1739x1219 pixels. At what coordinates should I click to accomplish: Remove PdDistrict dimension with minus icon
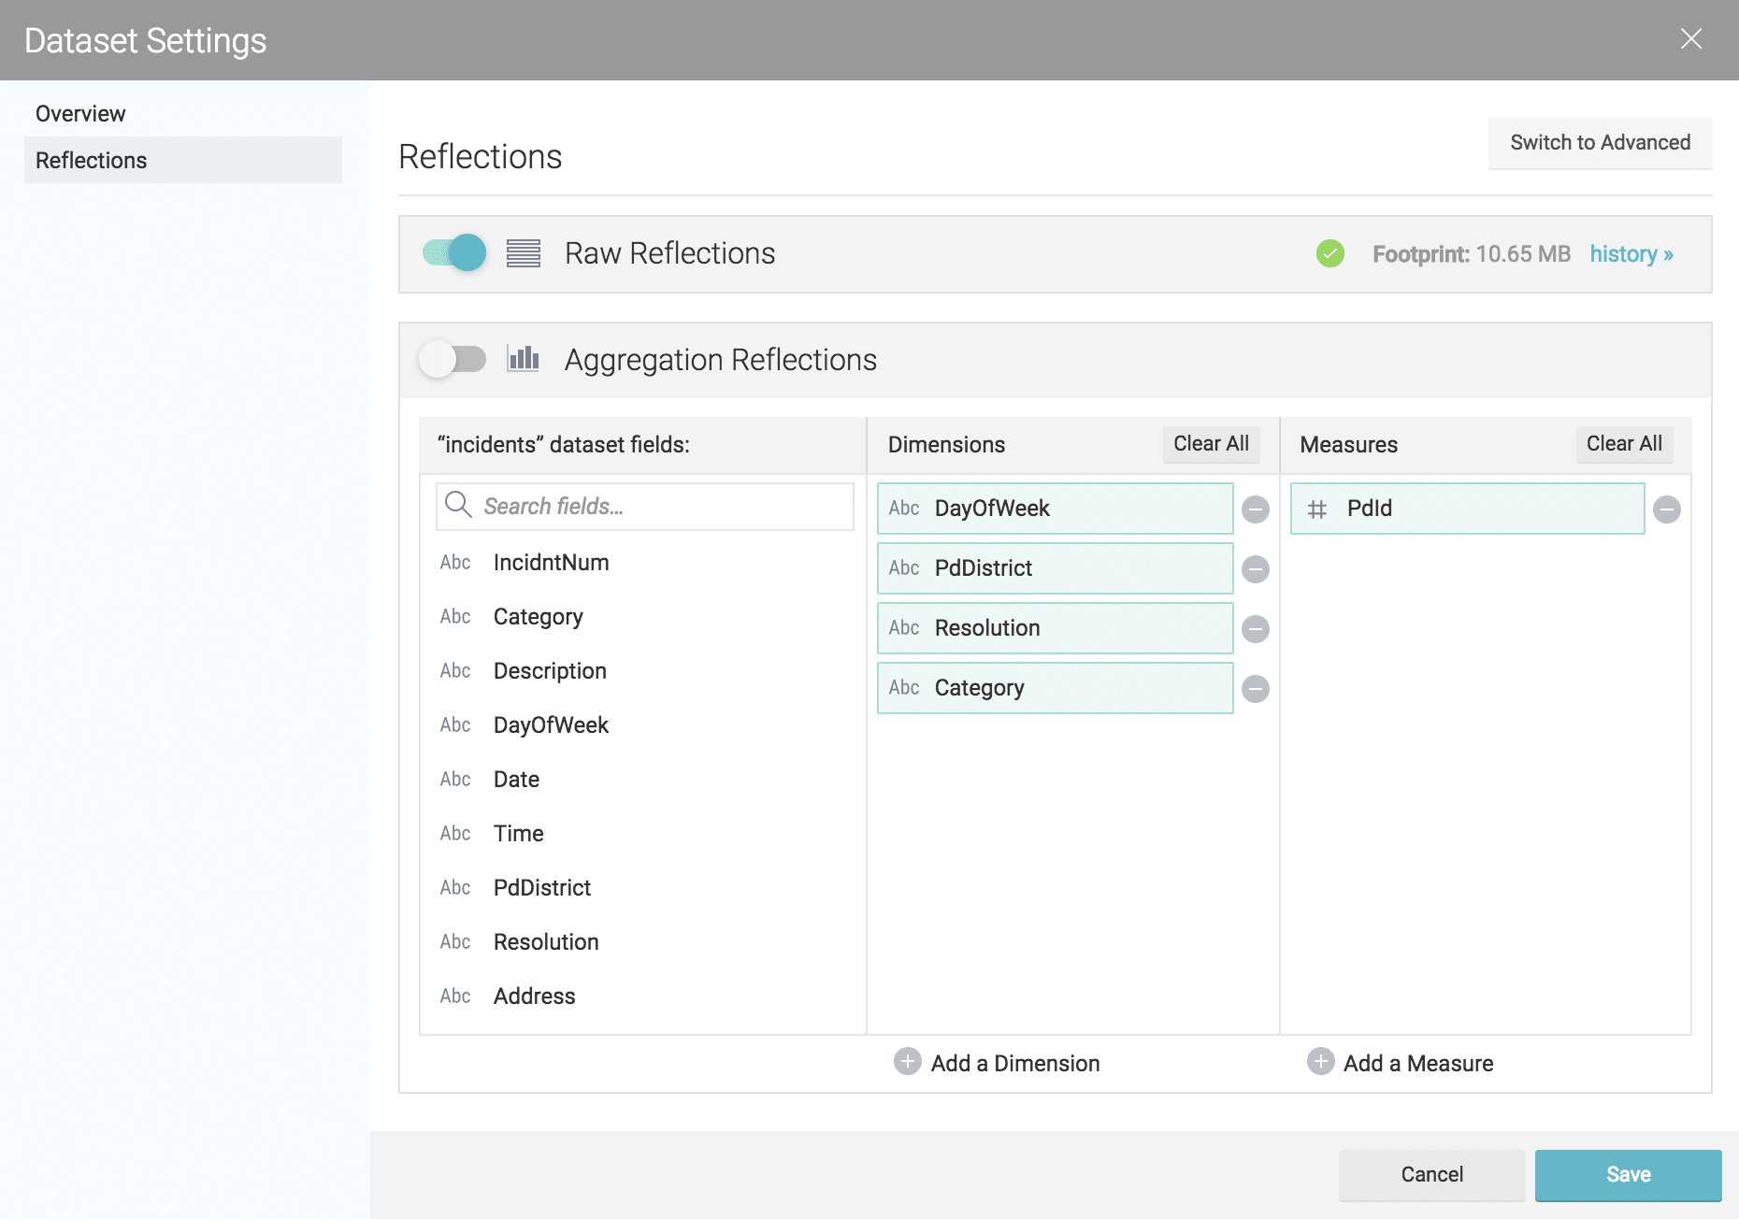click(1255, 569)
